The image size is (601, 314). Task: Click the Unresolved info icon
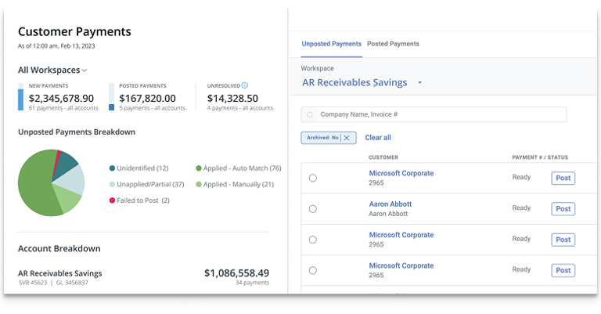pos(245,85)
